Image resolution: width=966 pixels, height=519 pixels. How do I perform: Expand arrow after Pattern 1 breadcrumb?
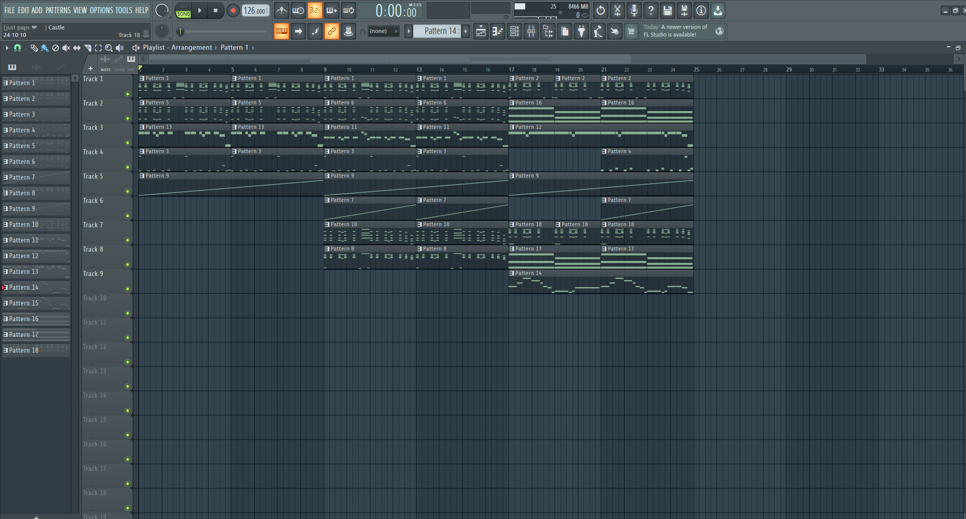pyautogui.click(x=253, y=48)
